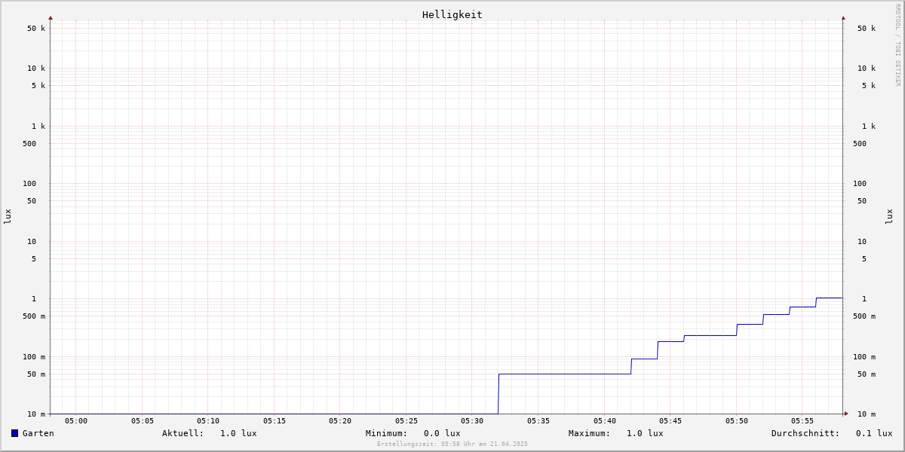
Task: Click the 05:15 time axis label
Action: tap(275, 421)
